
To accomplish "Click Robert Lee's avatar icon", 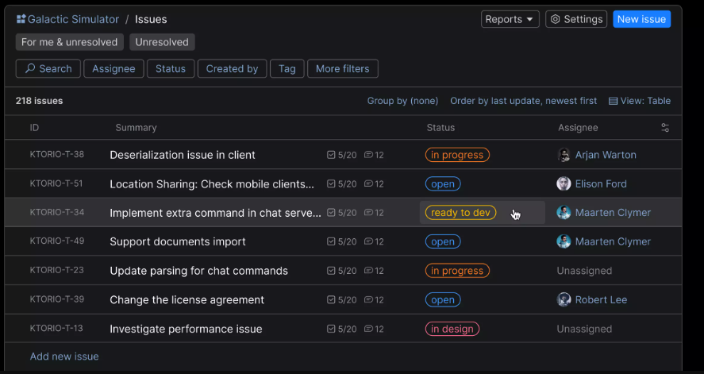I will (564, 299).
